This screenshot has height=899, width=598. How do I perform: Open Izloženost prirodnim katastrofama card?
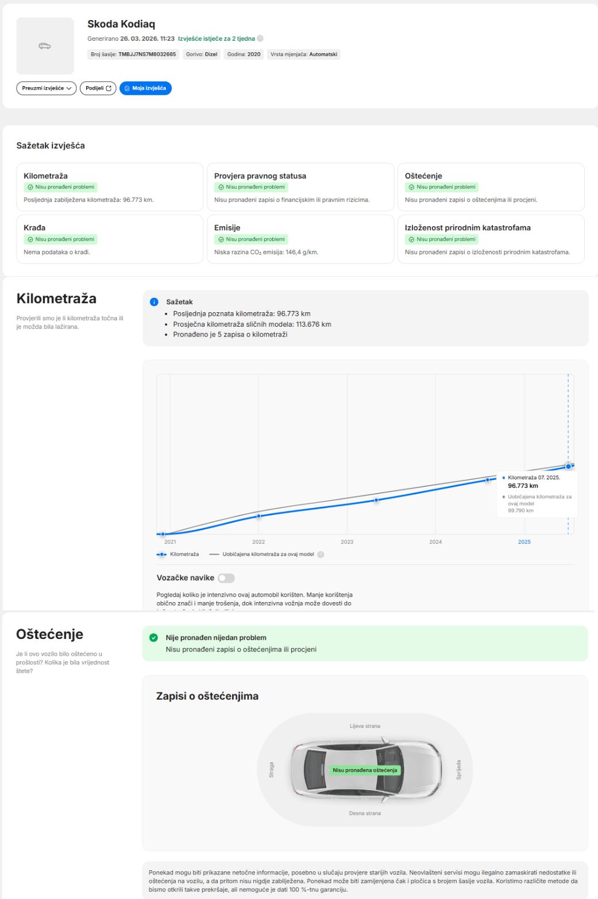(x=491, y=239)
